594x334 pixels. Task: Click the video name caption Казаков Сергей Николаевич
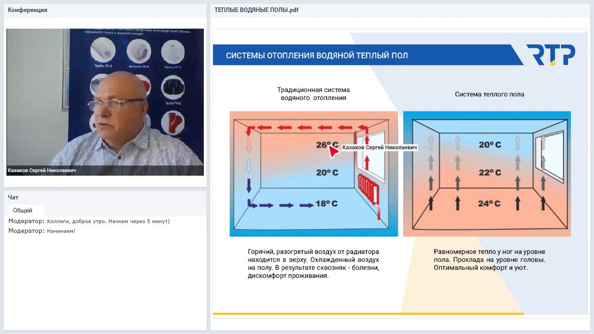tap(42, 170)
